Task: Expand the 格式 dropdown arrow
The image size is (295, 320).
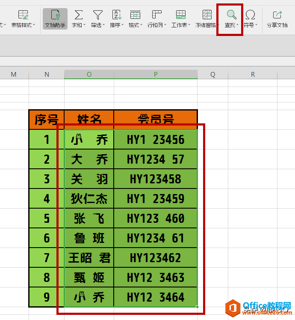Action: tap(141, 25)
